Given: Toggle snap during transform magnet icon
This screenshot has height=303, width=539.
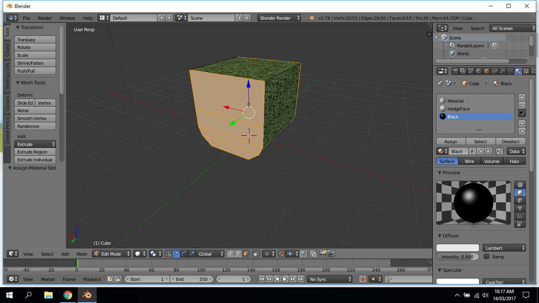Looking at the screenshot, I should pyautogui.click(x=281, y=254).
